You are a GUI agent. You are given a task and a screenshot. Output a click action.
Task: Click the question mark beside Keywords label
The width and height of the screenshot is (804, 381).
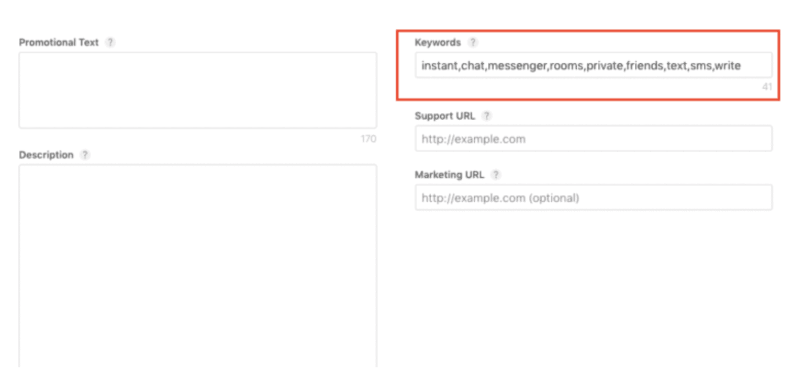473,42
